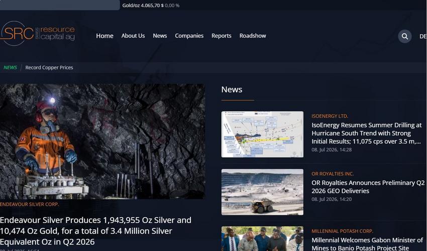Open the About Us menu

point(133,36)
